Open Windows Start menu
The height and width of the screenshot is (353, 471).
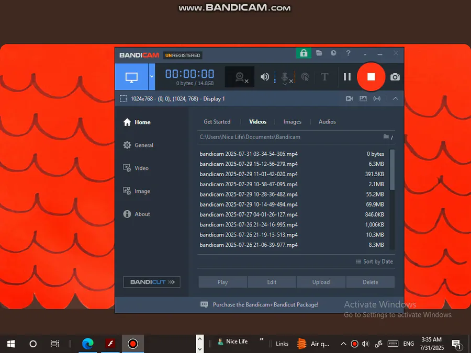[11, 344]
